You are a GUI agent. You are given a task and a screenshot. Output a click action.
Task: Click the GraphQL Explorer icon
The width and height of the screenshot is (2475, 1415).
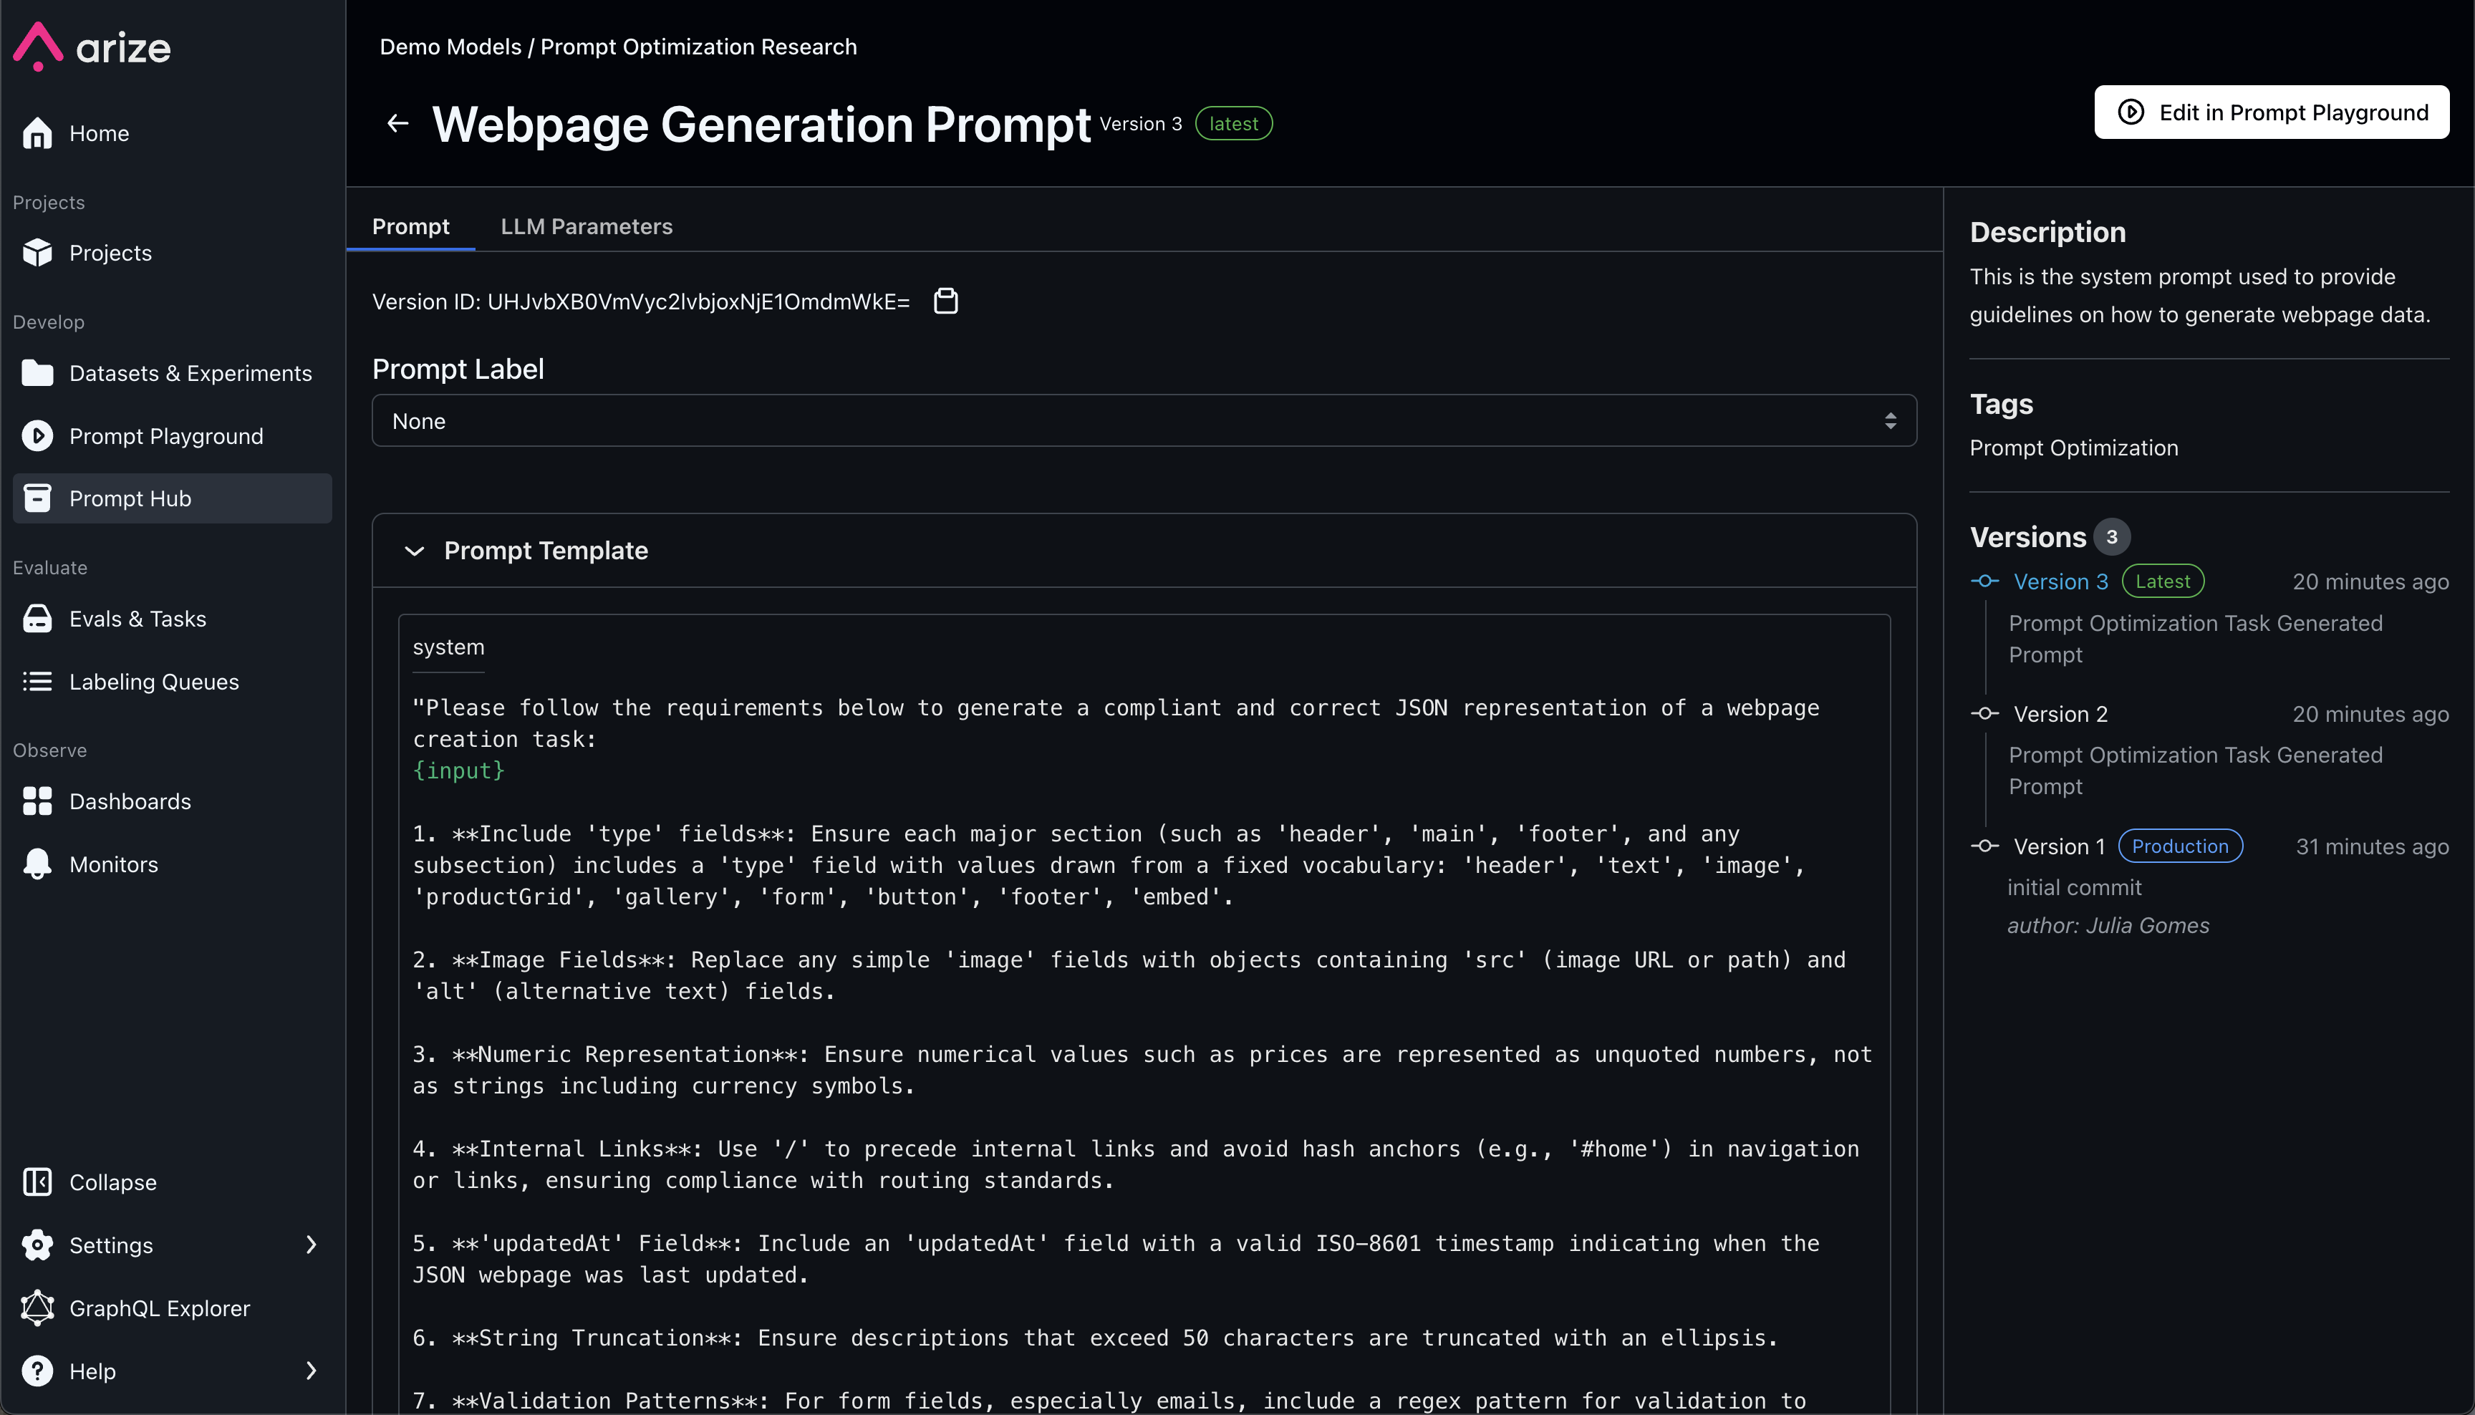pyautogui.click(x=37, y=1308)
